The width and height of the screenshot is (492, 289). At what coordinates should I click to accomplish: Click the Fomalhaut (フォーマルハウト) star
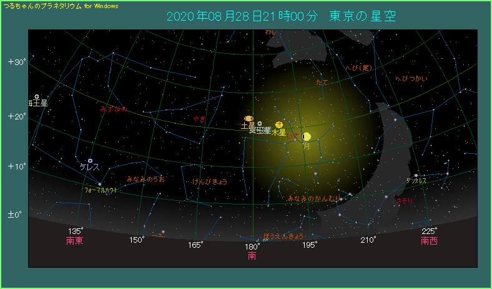pyautogui.click(x=100, y=183)
